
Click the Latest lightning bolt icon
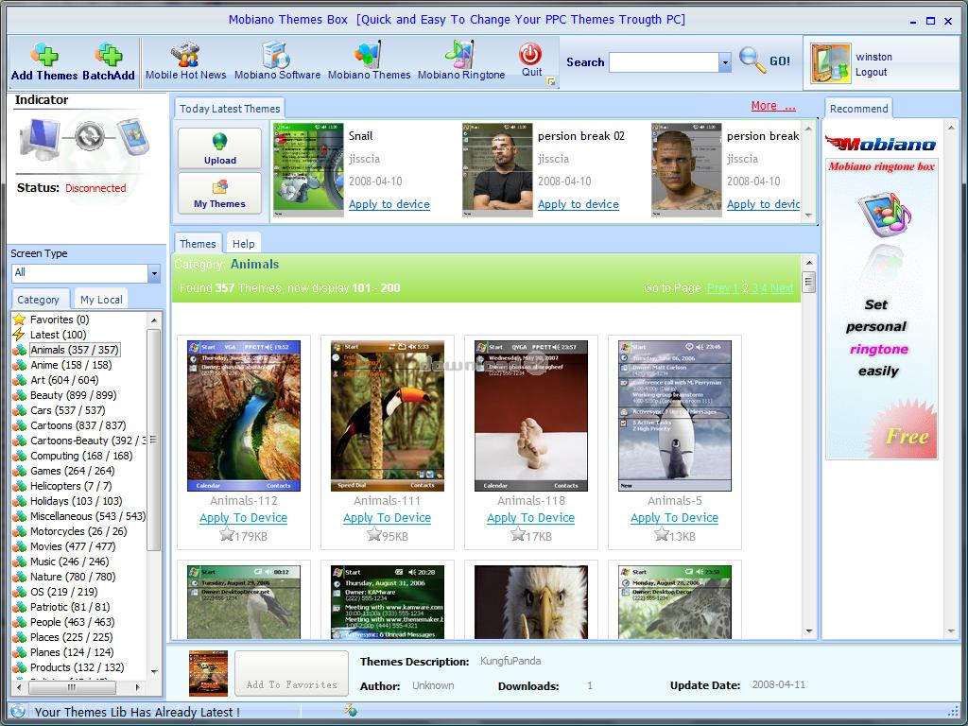point(19,335)
